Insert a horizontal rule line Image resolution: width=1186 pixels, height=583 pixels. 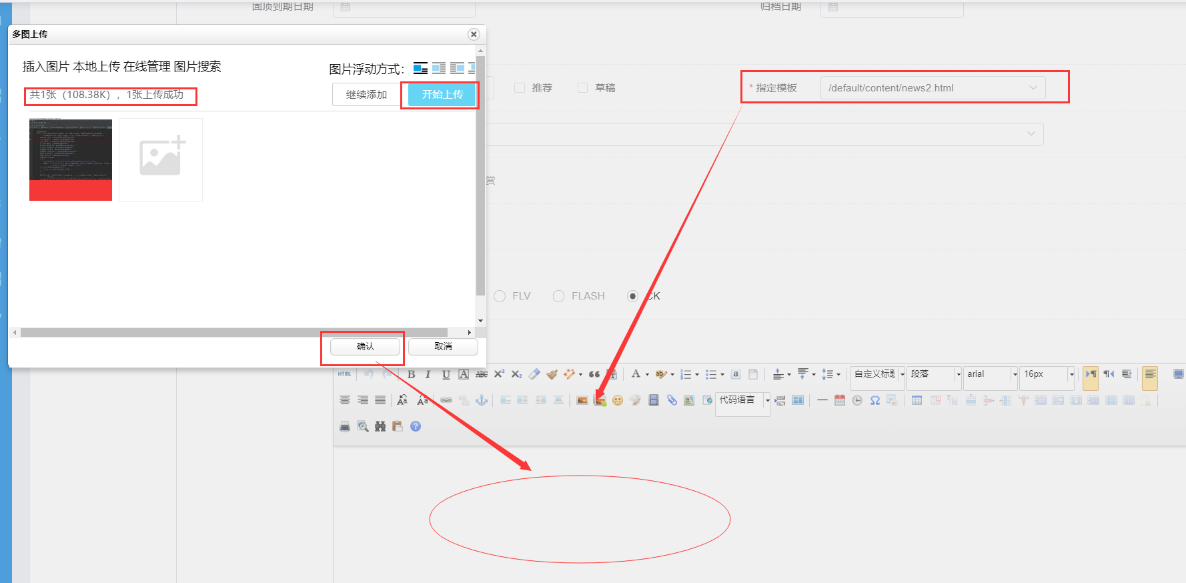pos(822,400)
